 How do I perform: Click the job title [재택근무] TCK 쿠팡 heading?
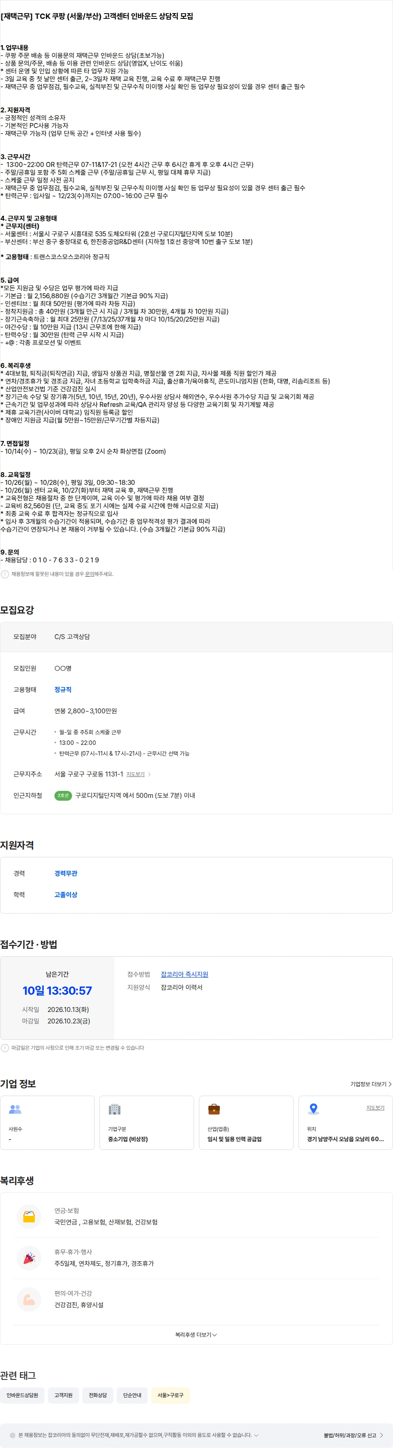[x=97, y=16]
